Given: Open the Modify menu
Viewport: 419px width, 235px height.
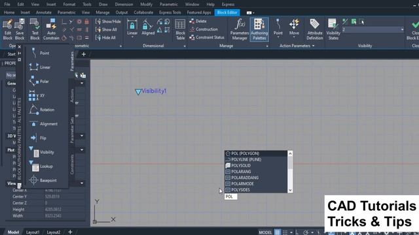Looking at the screenshot, I should [x=146, y=5].
